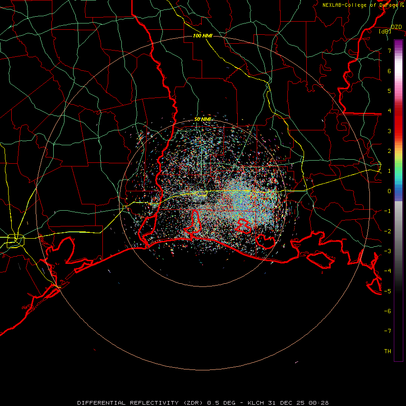Click the -4 value on the ZDR scale
406x406 pixels.
(388, 271)
